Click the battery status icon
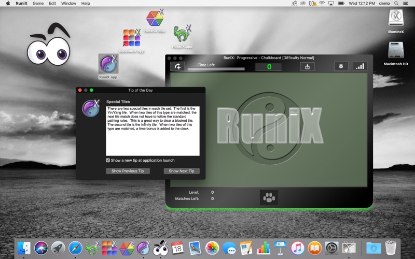Screen dimensions: 415x259 pos(341,3)
